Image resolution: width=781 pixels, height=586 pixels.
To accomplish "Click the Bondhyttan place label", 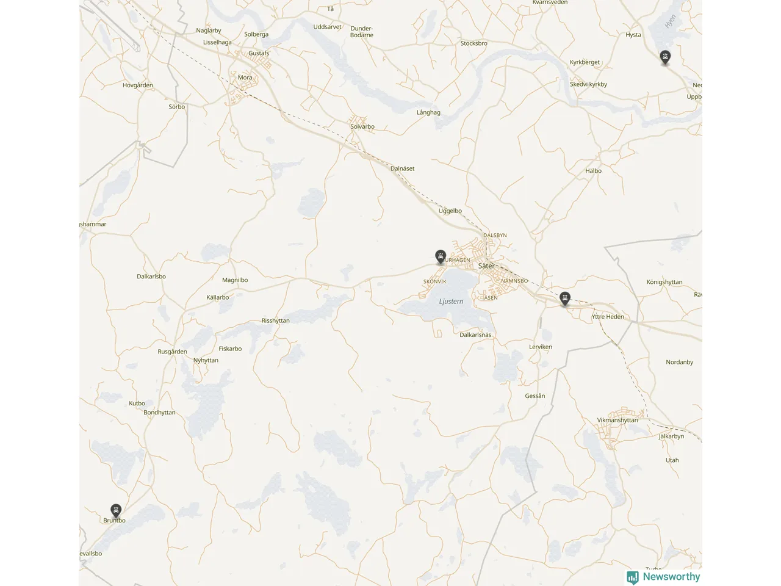I will click(x=159, y=413).
